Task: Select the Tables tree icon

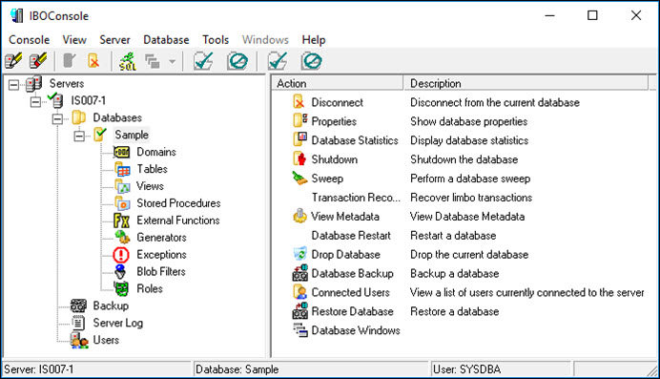Action: 122,169
